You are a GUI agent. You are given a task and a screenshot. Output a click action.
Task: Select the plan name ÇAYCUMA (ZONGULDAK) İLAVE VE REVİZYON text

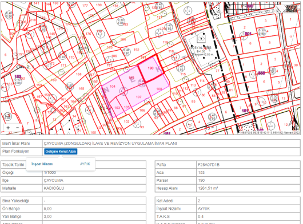tap(110, 144)
